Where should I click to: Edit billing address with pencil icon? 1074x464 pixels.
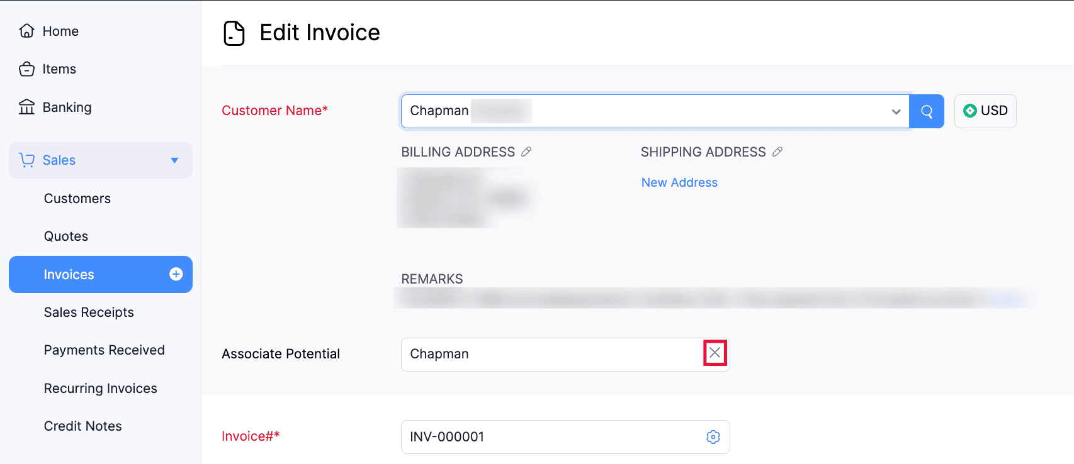click(x=526, y=152)
